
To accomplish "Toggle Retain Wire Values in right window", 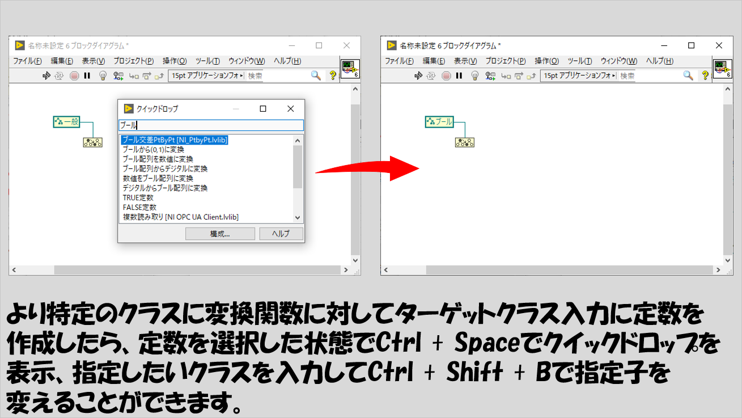I will click(490, 75).
